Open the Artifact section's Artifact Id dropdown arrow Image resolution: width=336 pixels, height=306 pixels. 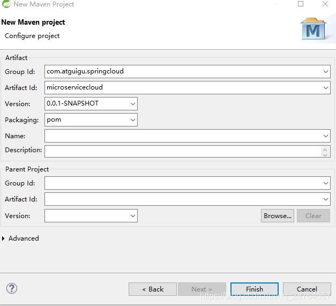(x=325, y=88)
